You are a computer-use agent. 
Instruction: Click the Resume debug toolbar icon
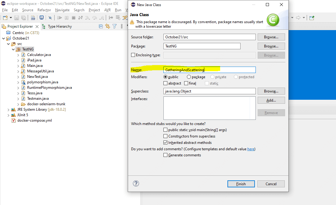pos(59,18)
